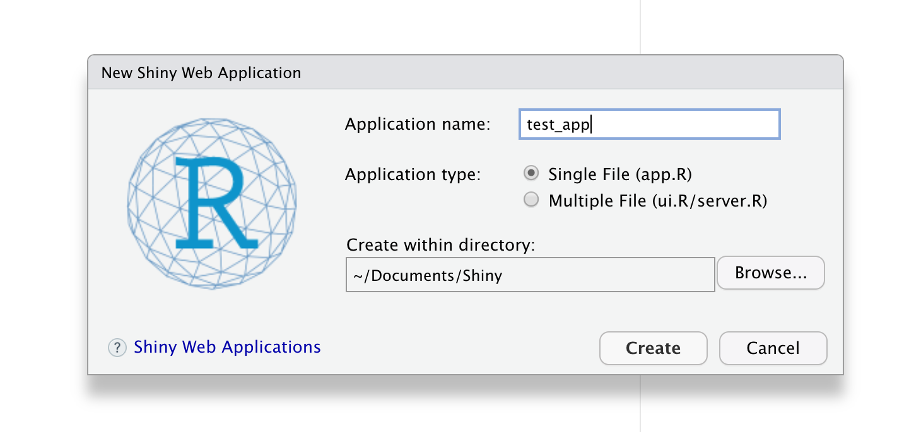Viewport: 921px width, 432px height.
Task: Confirm with the Create button
Action: coord(653,348)
